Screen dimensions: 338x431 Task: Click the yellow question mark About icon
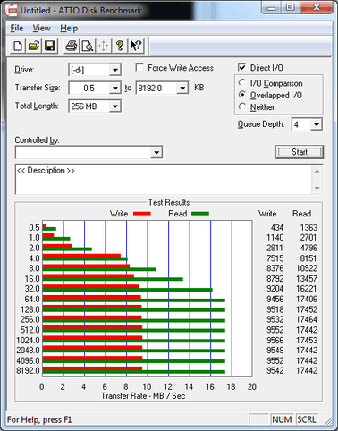(x=120, y=46)
